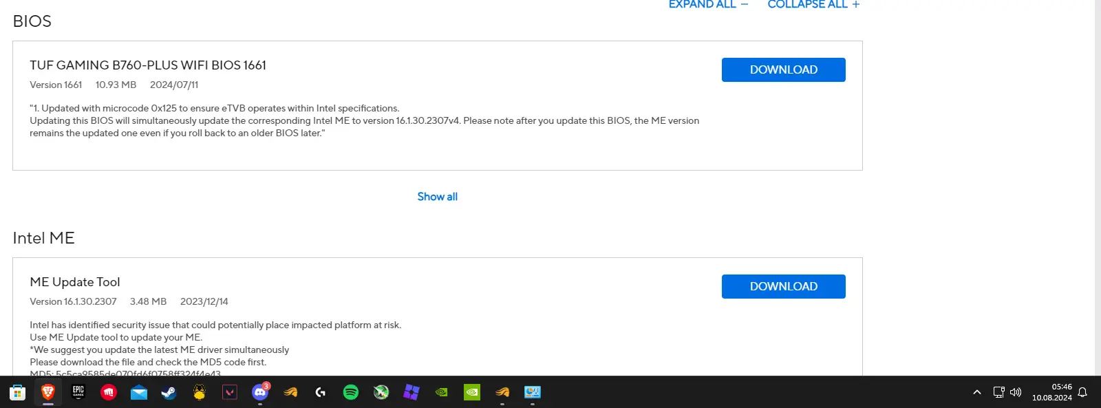1101x408 pixels.
Task: Click the 2024/07/11 release date
Action: tap(174, 85)
